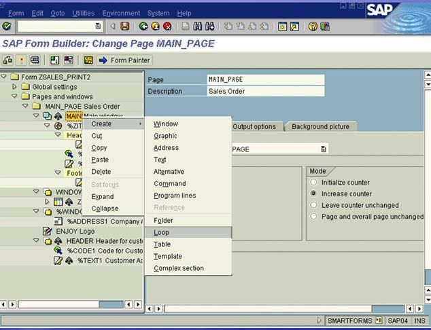This screenshot has width=431, height=330.
Task: Click the Print icon in toolbar
Action: (x=186, y=26)
